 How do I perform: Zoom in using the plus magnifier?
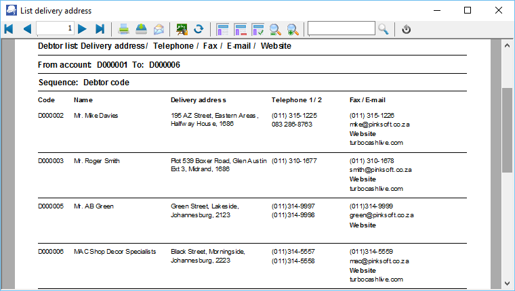[x=293, y=28]
